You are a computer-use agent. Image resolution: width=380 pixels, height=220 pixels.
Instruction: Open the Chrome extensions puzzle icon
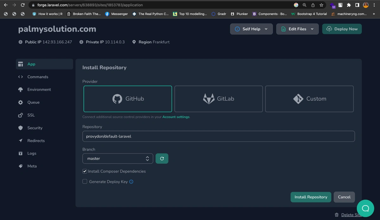pos(349,5)
